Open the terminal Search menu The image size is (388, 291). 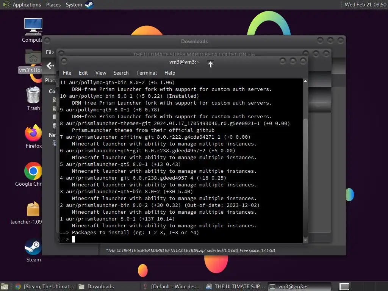[x=121, y=73]
